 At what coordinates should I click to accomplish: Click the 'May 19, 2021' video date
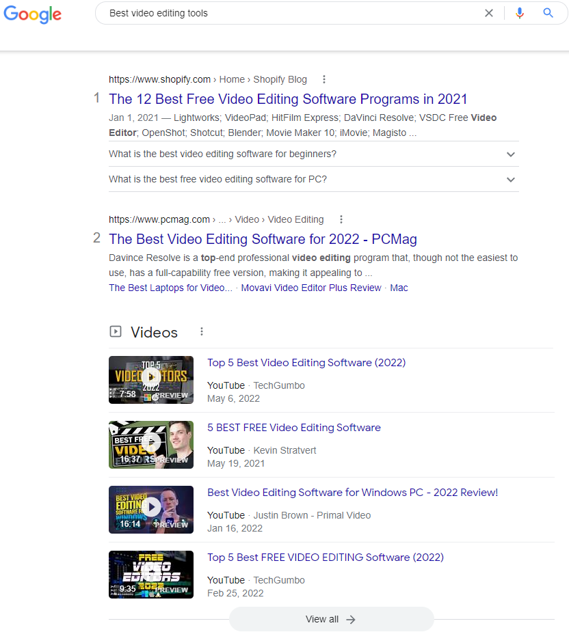tap(236, 463)
